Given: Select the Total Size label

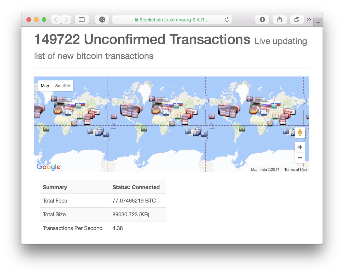Looking at the screenshot, I should pyautogui.click(x=54, y=215).
